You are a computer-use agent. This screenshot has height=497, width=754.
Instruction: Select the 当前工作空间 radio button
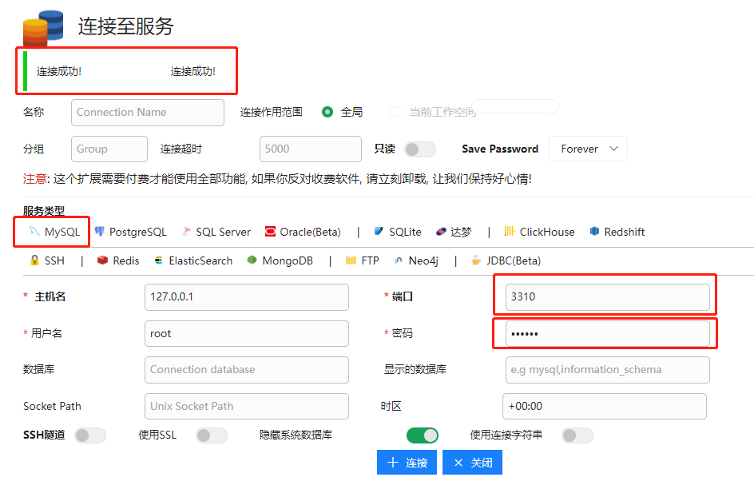click(395, 112)
